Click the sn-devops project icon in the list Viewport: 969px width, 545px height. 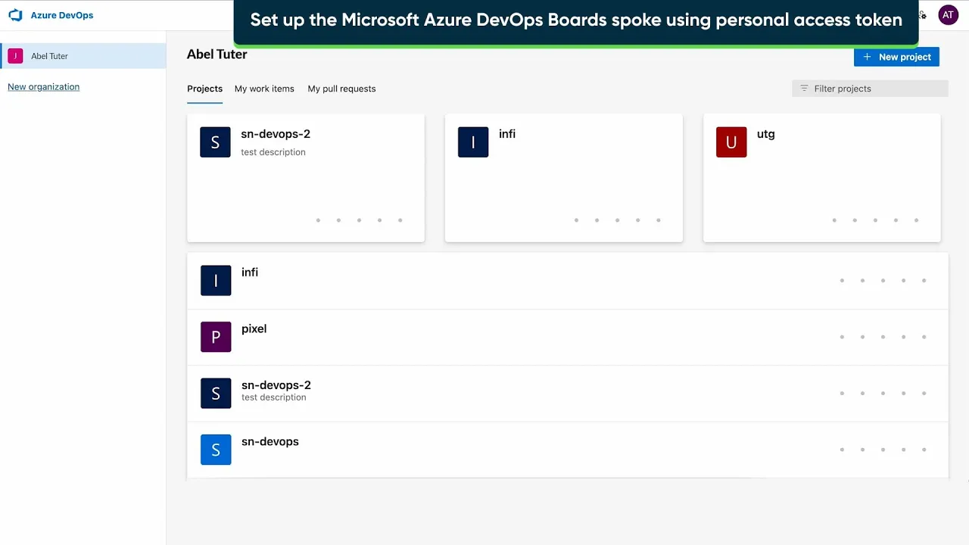(x=216, y=449)
